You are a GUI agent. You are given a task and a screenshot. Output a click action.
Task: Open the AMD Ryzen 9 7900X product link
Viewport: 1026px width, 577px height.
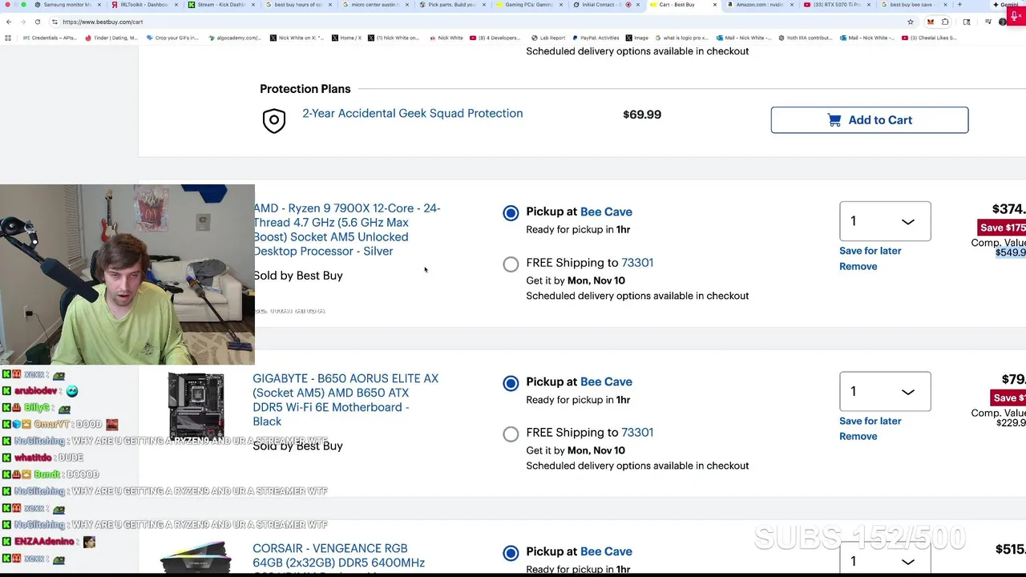[x=346, y=229]
